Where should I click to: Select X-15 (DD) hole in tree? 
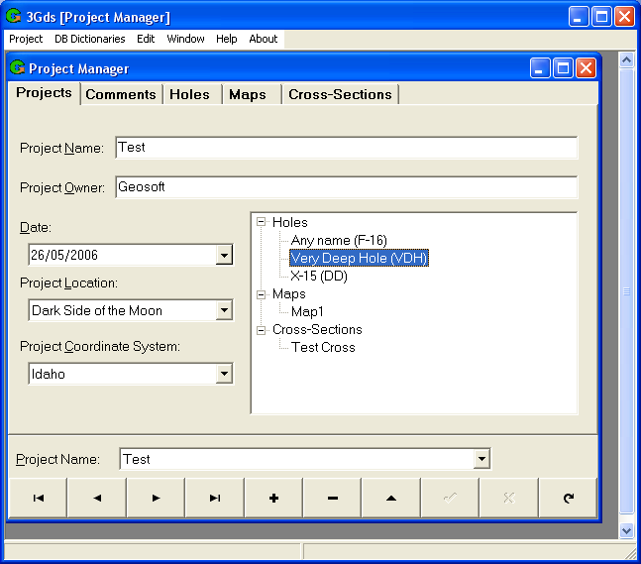point(319,277)
